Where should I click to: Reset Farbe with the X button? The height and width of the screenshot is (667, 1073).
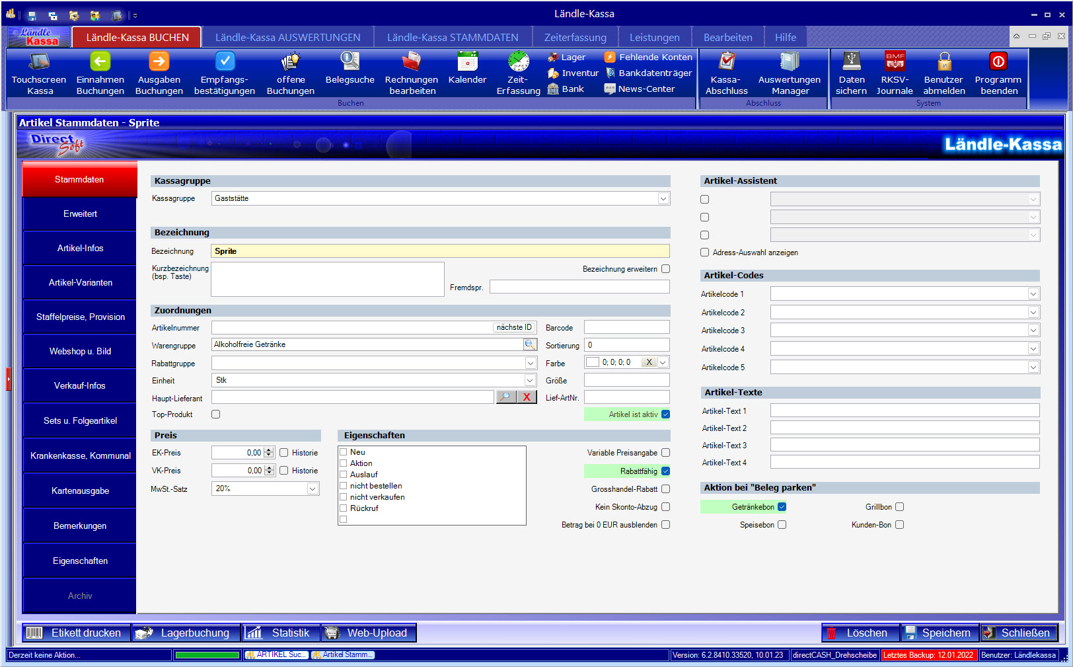click(x=649, y=362)
